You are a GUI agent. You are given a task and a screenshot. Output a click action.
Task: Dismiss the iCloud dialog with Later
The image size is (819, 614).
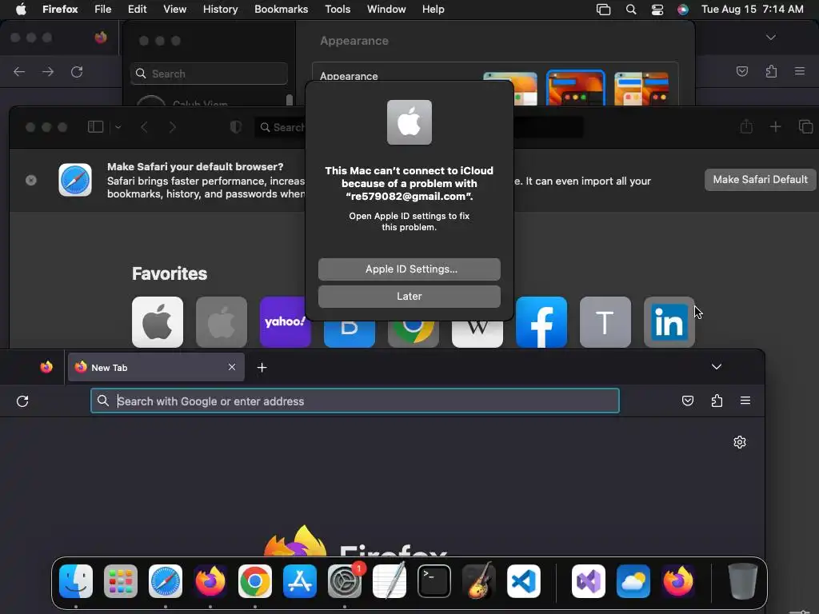click(x=409, y=296)
